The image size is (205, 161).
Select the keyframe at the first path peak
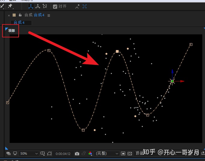pyautogui.click(x=49, y=50)
